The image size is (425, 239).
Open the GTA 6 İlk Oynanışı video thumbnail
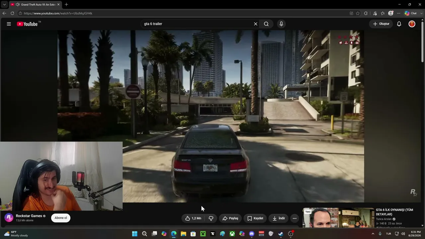tap(338, 218)
